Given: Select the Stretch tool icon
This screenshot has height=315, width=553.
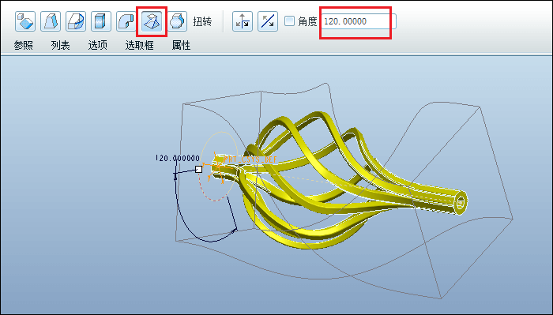Looking at the screenshot, I should point(101,21).
